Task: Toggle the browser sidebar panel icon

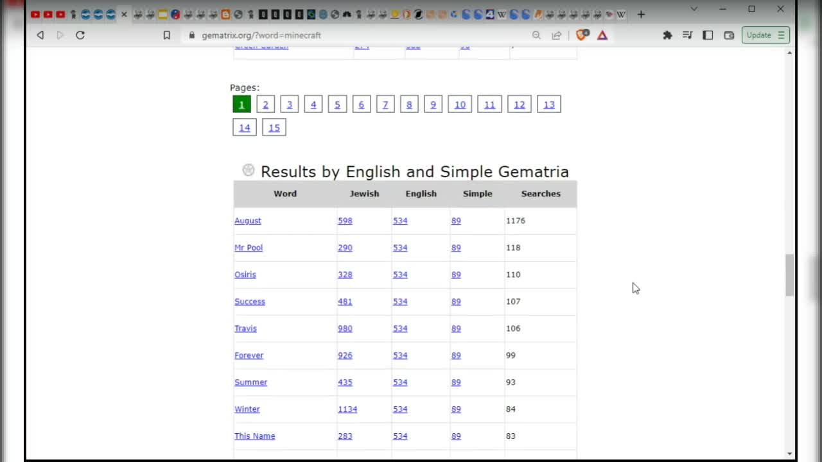Action: pyautogui.click(x=708, y=35)
